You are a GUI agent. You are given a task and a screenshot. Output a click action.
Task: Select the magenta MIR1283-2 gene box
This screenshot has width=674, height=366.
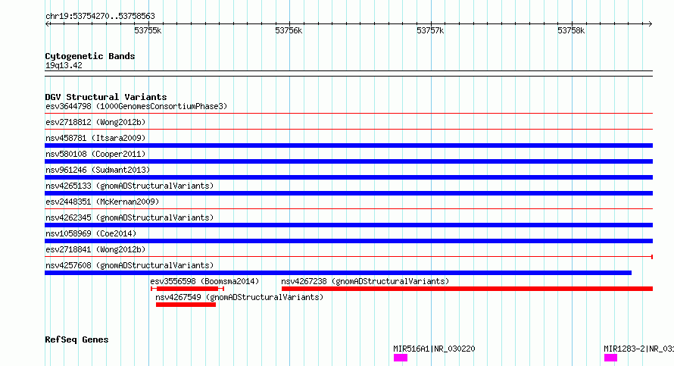tap(611, 358)
